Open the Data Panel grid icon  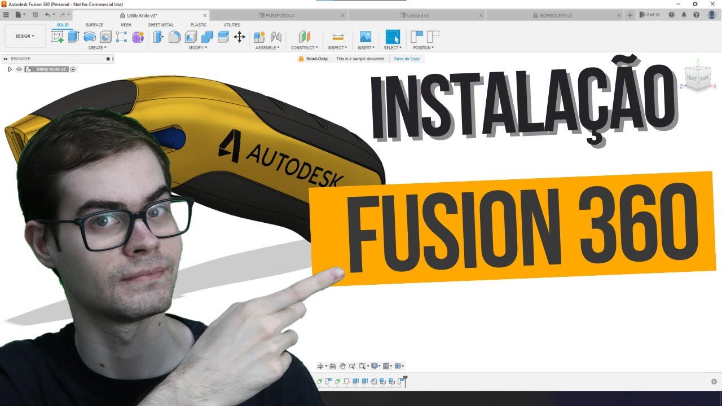pos(6,15)
